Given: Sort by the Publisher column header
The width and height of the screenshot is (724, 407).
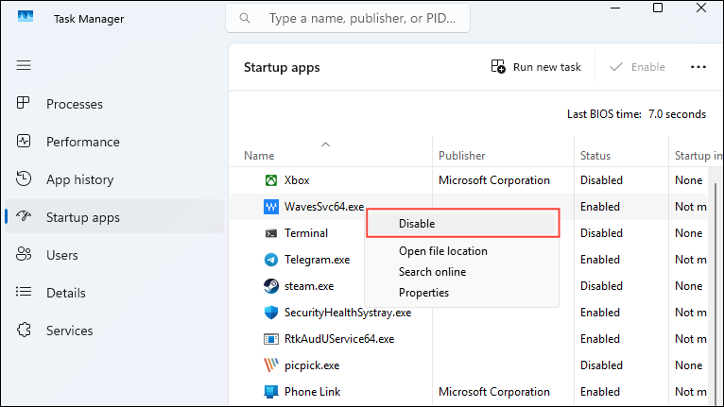Looking at the screenshot, I should point(462,156).
